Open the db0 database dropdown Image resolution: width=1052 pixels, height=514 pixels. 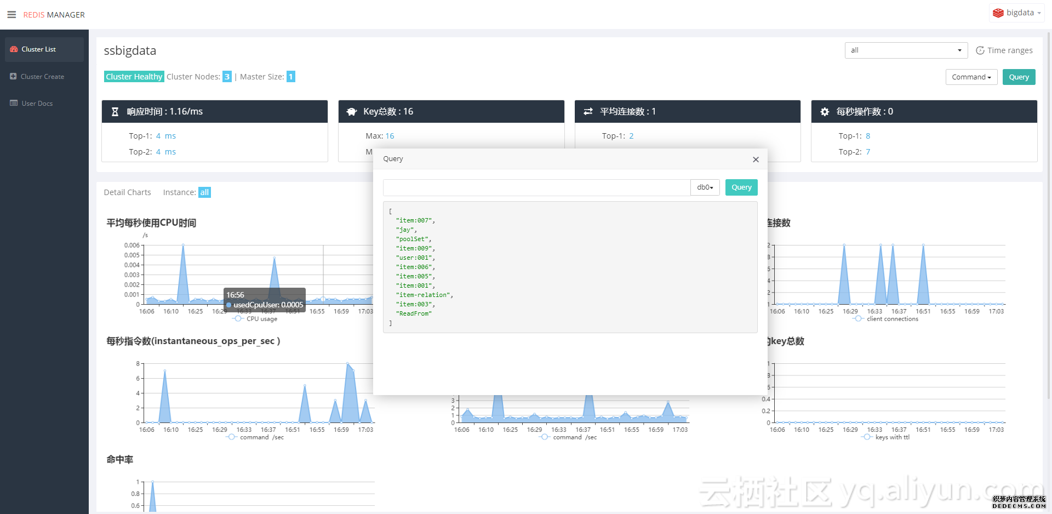(x=705, y=187)
